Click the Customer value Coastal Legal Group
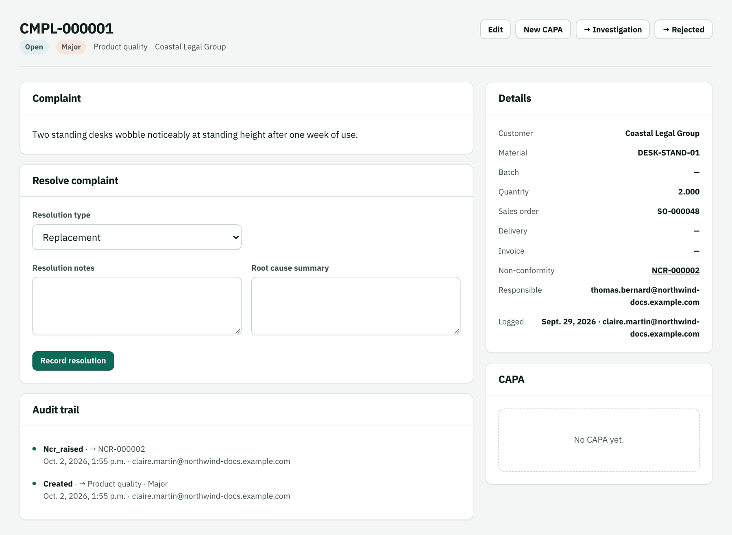 click(x=662, y=133)
